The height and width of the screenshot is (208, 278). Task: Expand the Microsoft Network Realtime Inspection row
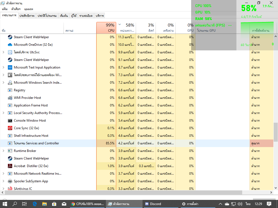tap(3, 174)
